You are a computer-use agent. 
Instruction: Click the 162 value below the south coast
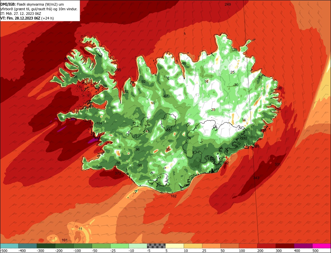(x=173, y=196)
